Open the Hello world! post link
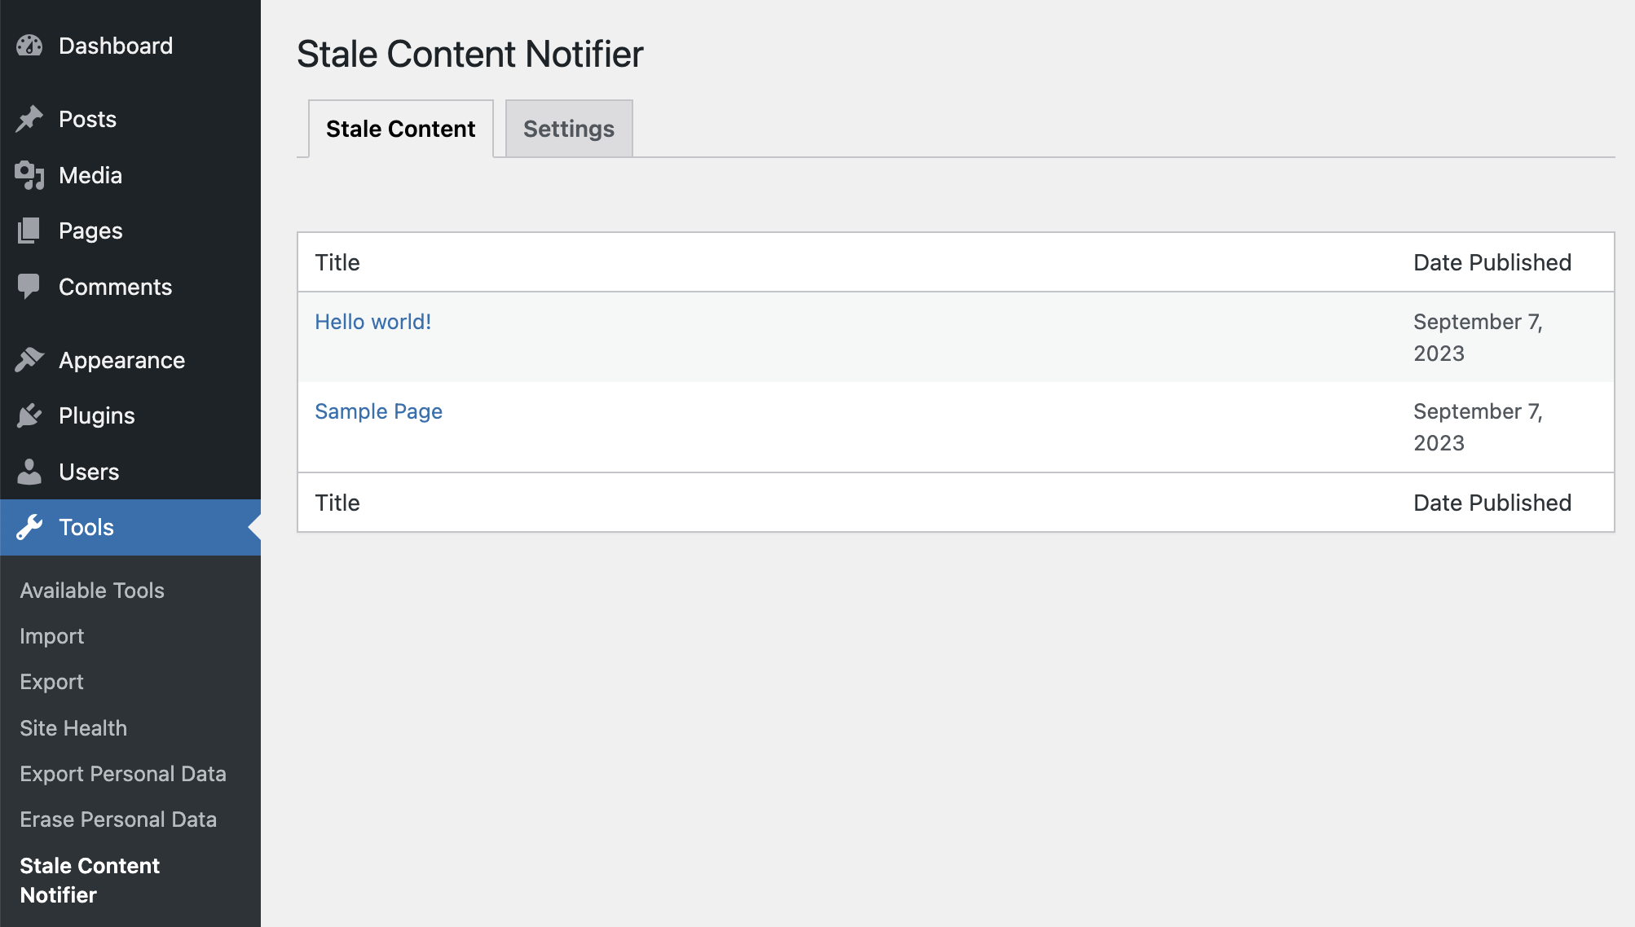This screenshot has height=927, width=1635. pyautogui.click(x=372, y=322)
